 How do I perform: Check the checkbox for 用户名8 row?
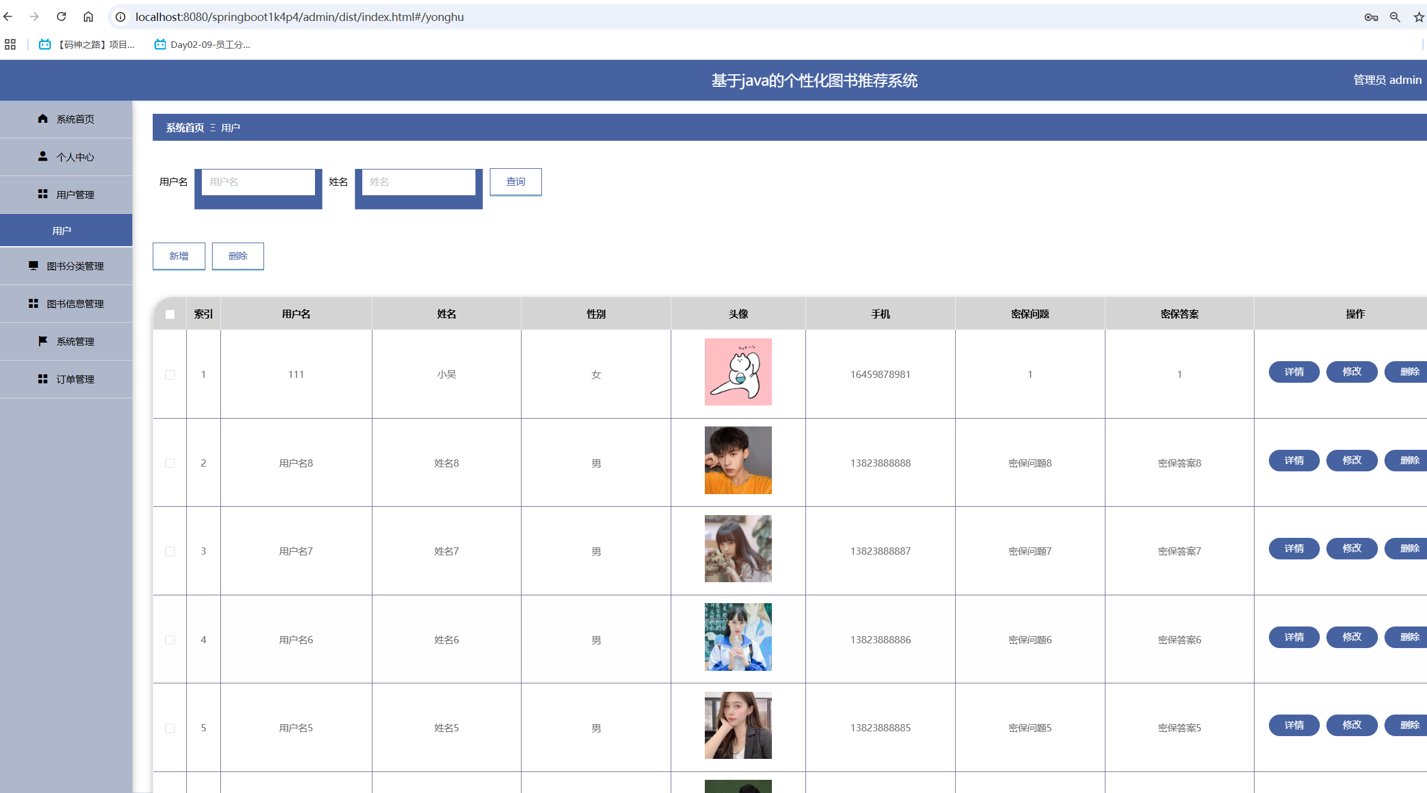coord(170,464)
